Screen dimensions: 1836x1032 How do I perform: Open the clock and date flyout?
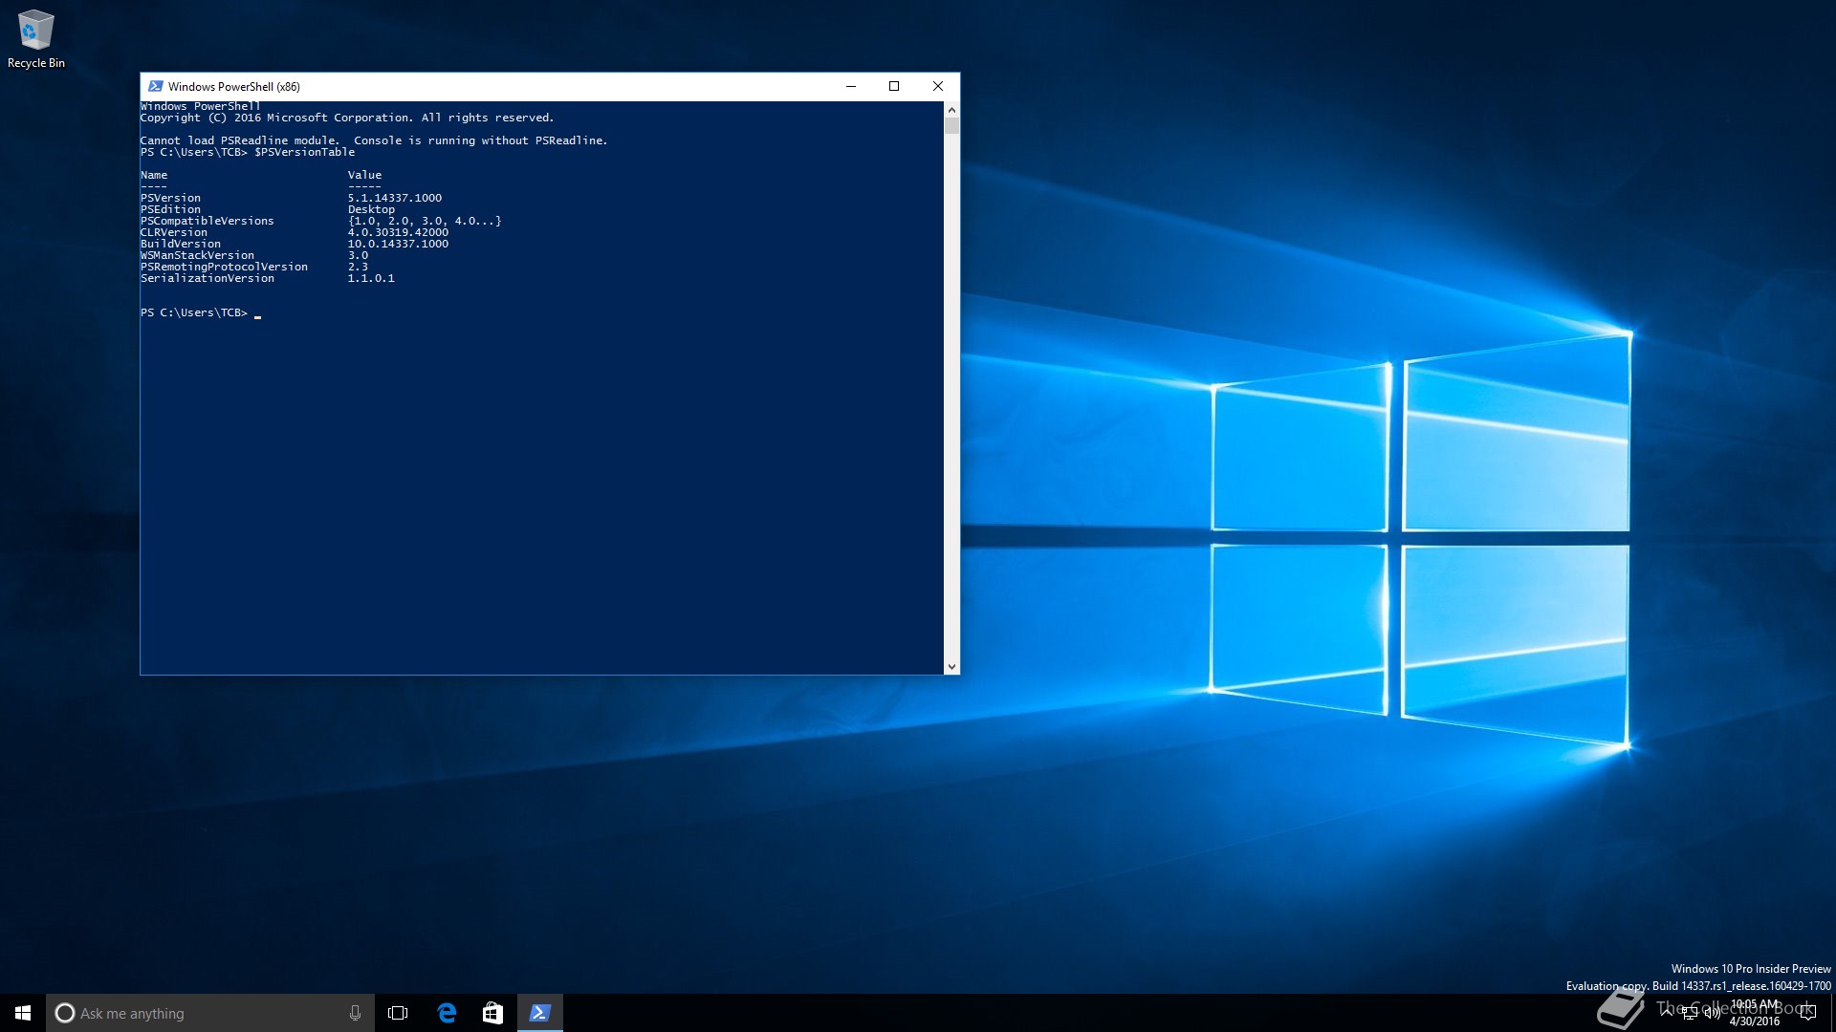click(x=1755, y=1013)
